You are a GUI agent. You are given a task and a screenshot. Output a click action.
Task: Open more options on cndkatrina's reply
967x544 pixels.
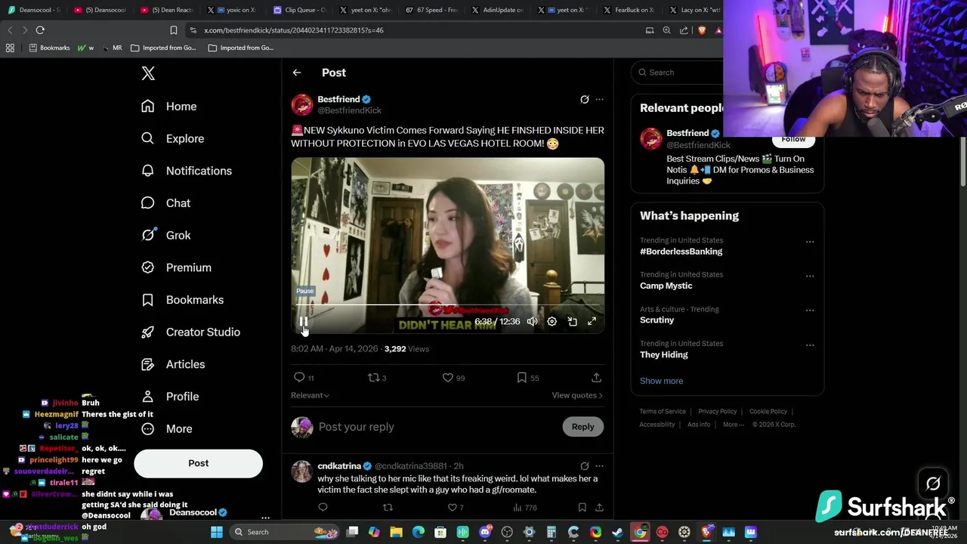(600, 466)
